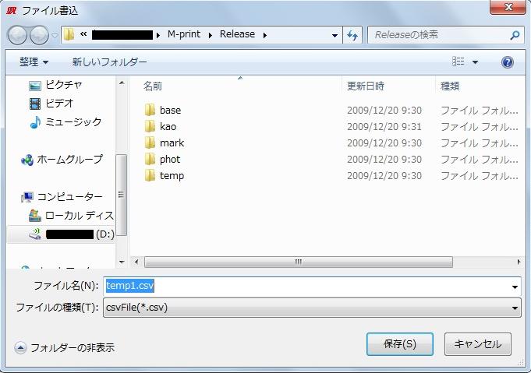Viewport: 531px width, 373px height.
Task: Select the ミュージック music library icon
Action: click(34, 122)
